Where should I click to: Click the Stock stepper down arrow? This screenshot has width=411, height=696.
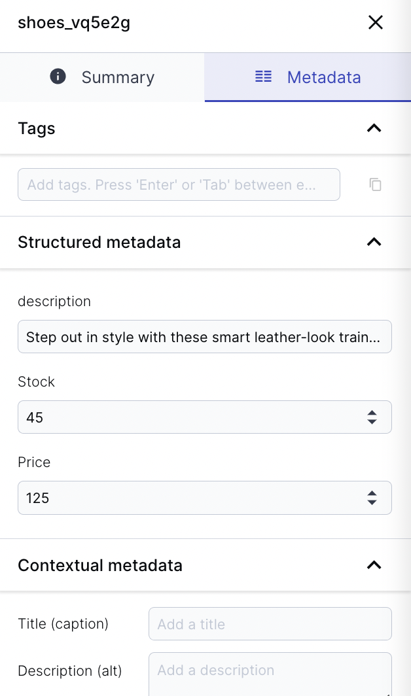point(372,421)
